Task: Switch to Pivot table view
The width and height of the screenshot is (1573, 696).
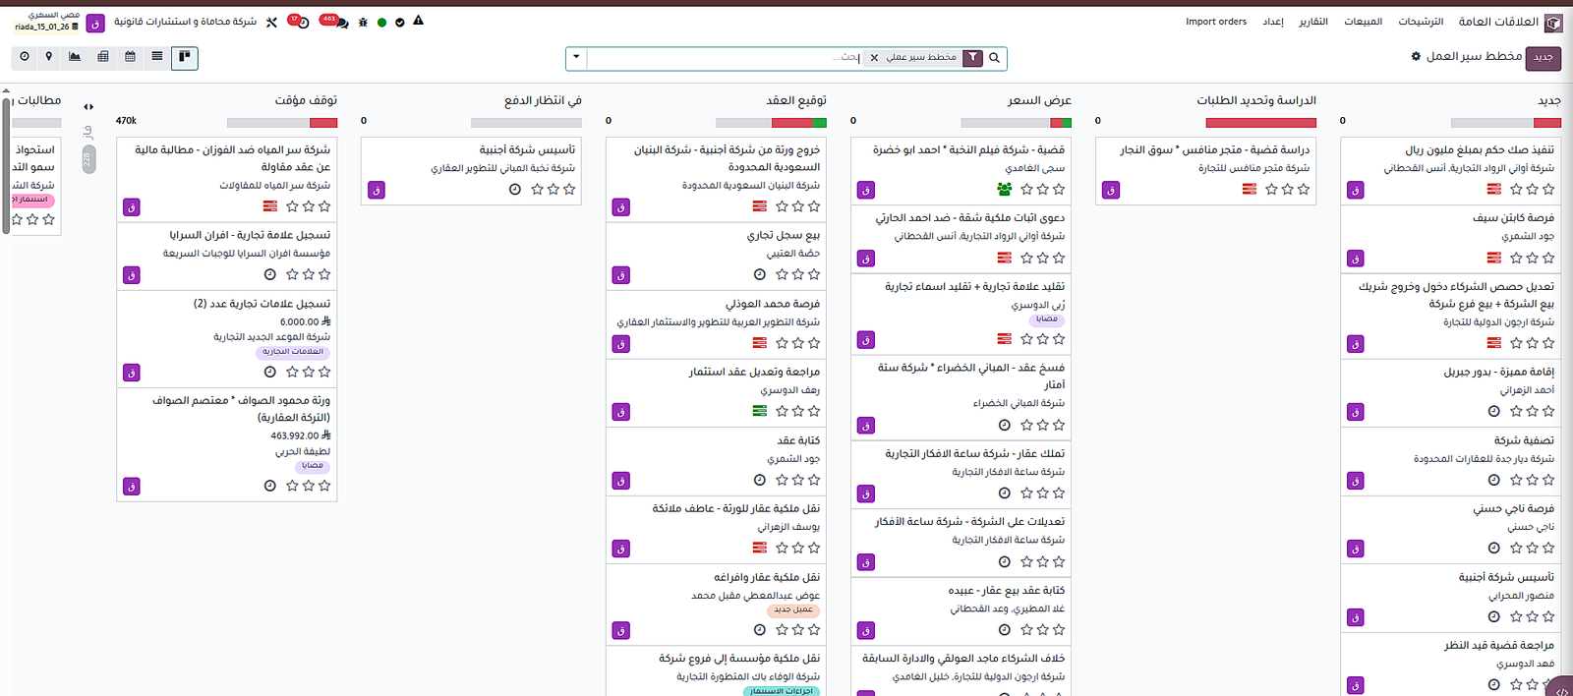Action: tap(103, 57)
